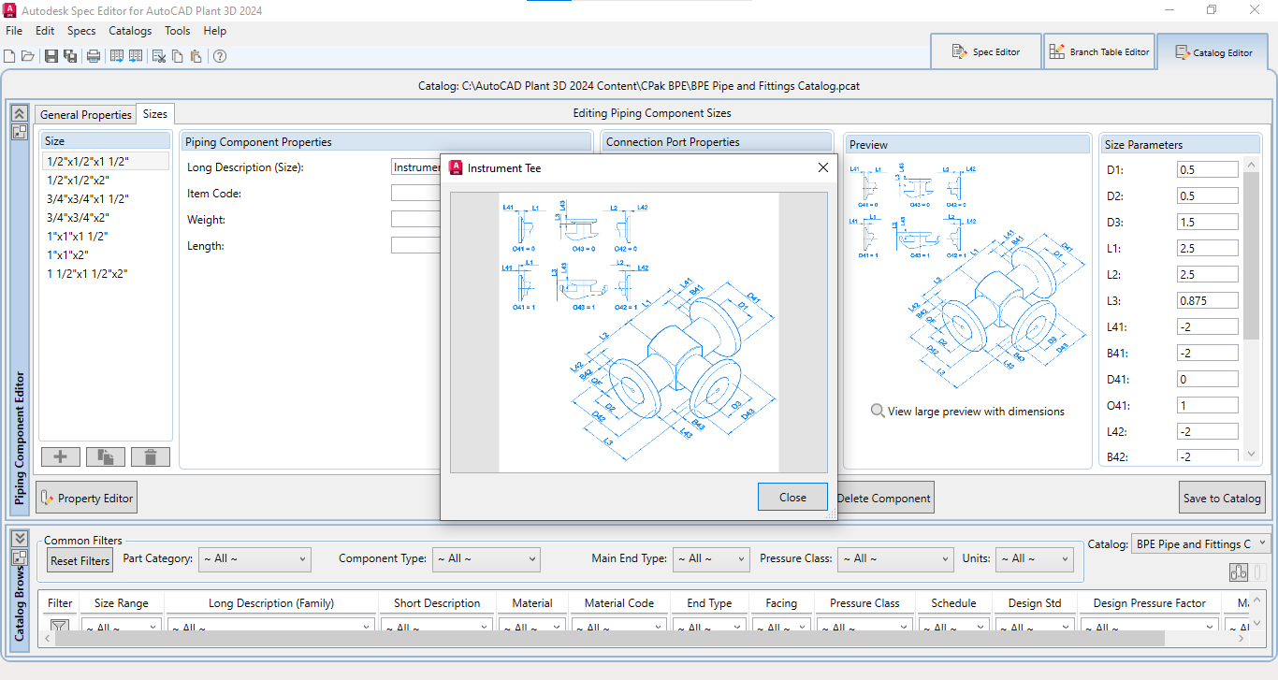Select the Sizes tab
The width and height of the screenshot is (1278, 680).
coord(155,114)
